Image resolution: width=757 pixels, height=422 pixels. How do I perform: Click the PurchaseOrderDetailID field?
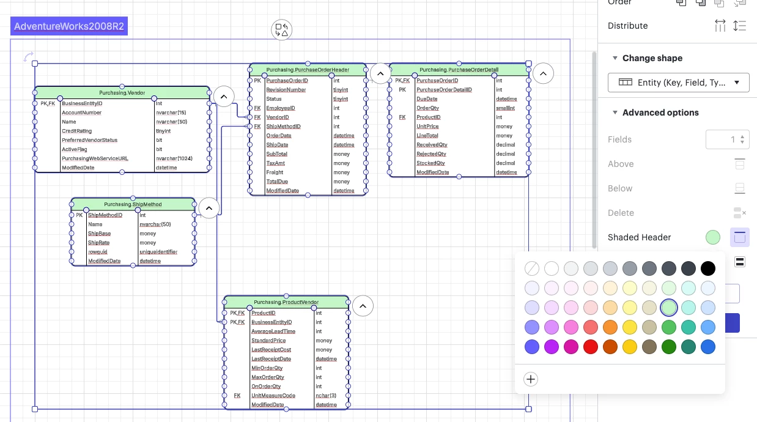coord(444,90)
